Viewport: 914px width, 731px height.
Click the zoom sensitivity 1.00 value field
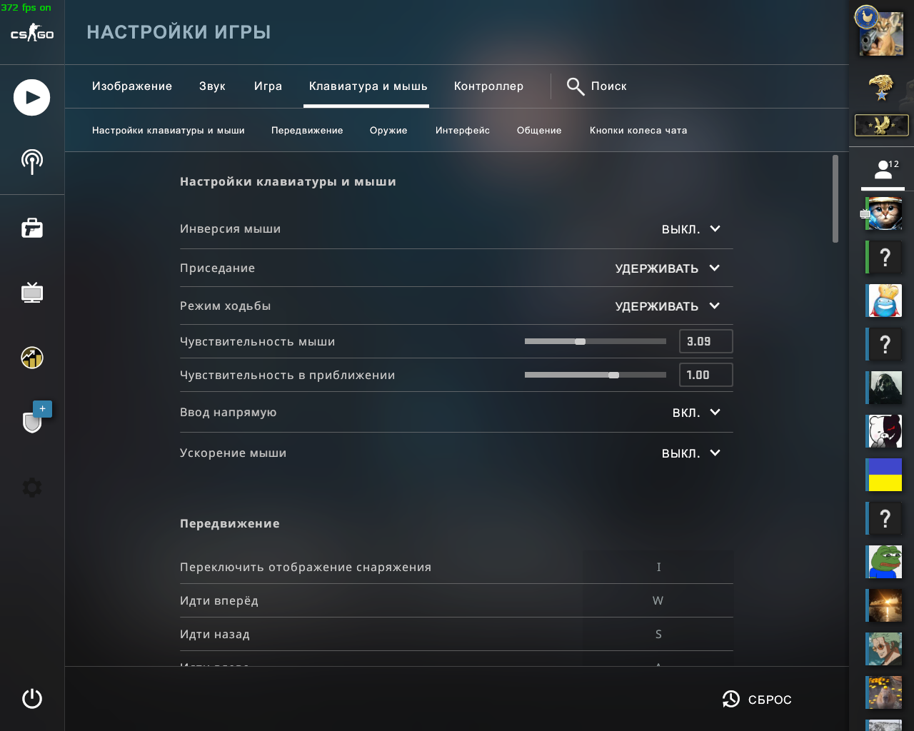(705, 375)
